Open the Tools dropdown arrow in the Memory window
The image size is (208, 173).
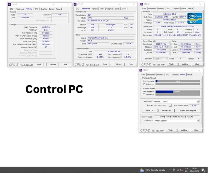(45, 64)
